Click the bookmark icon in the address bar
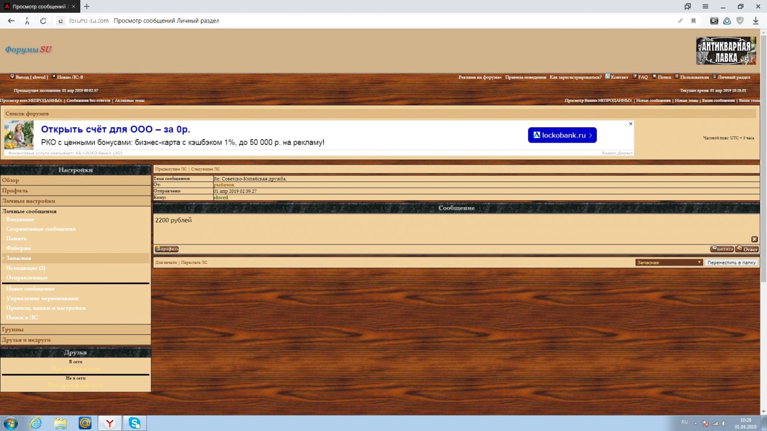This screenshot has width=767, height=431. (693, 21)
